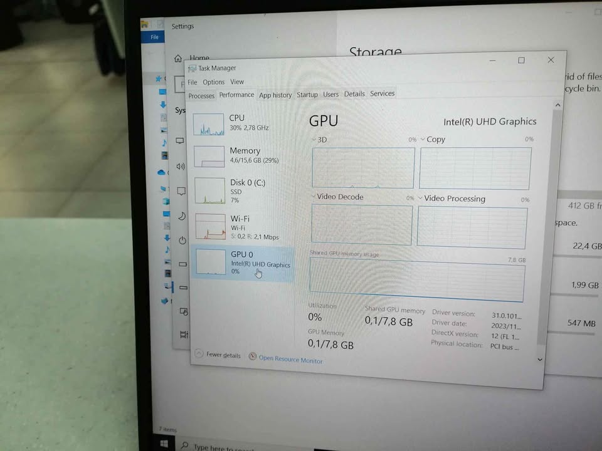The width and height of the screenshot is (602, 451).
Task: Open the Copy engine graph dropdown
Action: pyautogui.click(x=423, y=139)
